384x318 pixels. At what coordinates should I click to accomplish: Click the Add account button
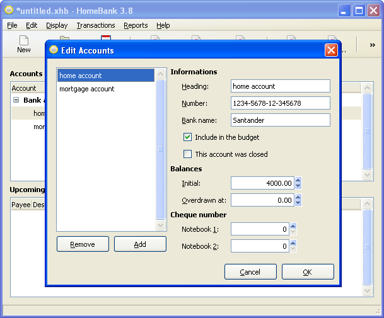(x=140, y=244)
